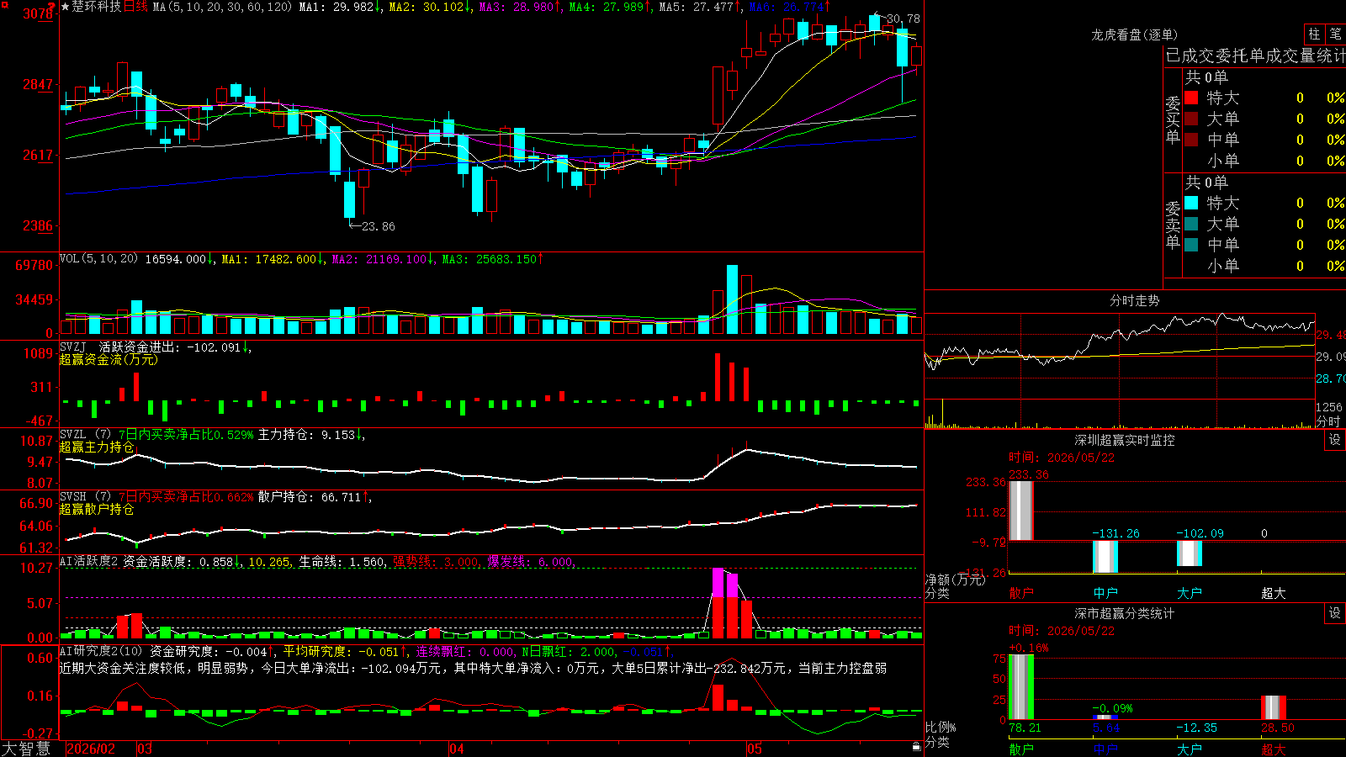
Task: Click the AI活跃度2 indicator name
Action: (x=88, y=561)
